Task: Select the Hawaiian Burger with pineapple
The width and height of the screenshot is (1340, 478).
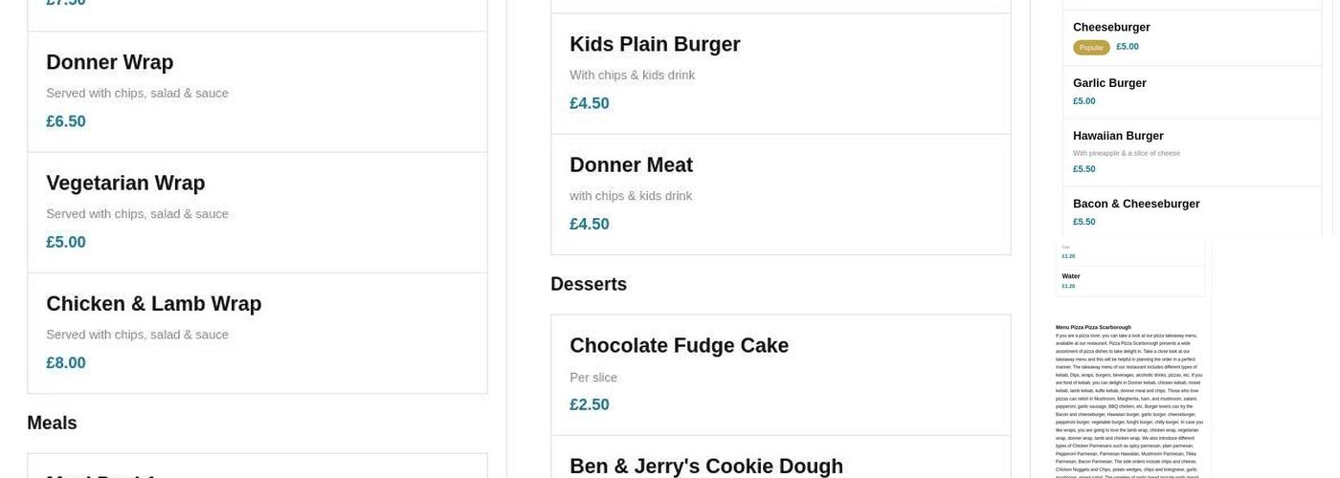Action: click(1118, 136)
